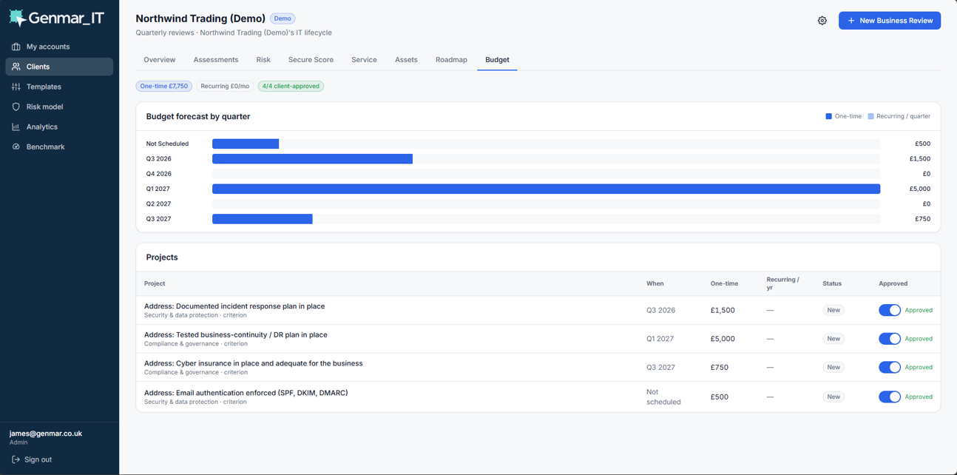Screen dimensions: 957x475
Task: Click the My accounts briefcase icon
Action: coord(16,47)
